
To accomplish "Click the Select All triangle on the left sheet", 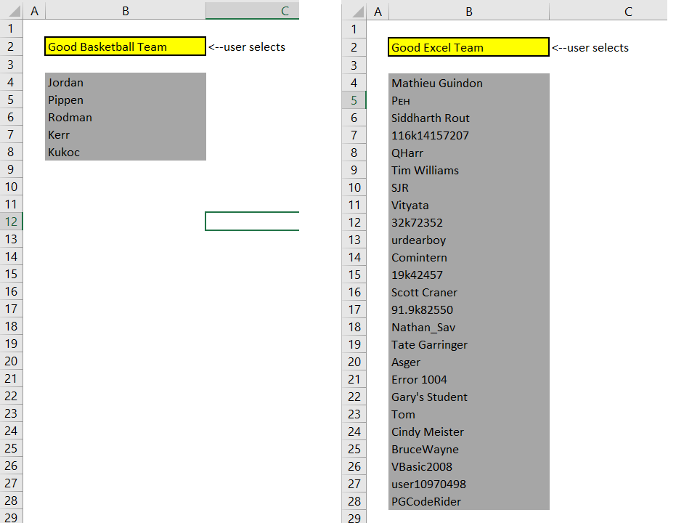I will coord(12,11).
